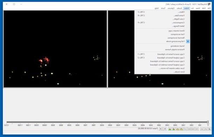Screen dimensions: 214x137
Task: Open the Audio menu
Action: pyautogui.click(x=179, y=8)
